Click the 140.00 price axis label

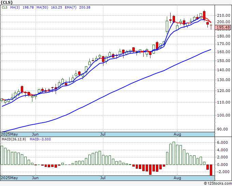coord(223,70)
